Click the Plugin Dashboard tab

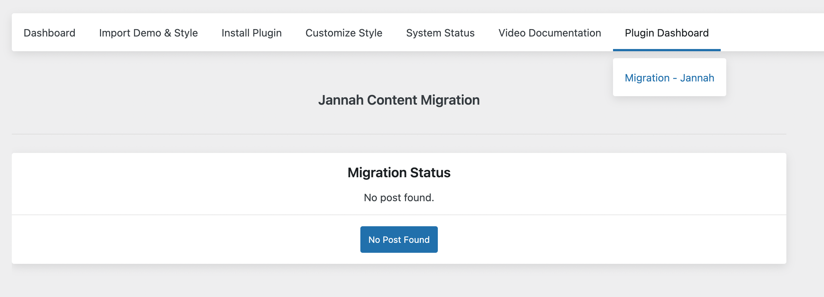point(667,33)
